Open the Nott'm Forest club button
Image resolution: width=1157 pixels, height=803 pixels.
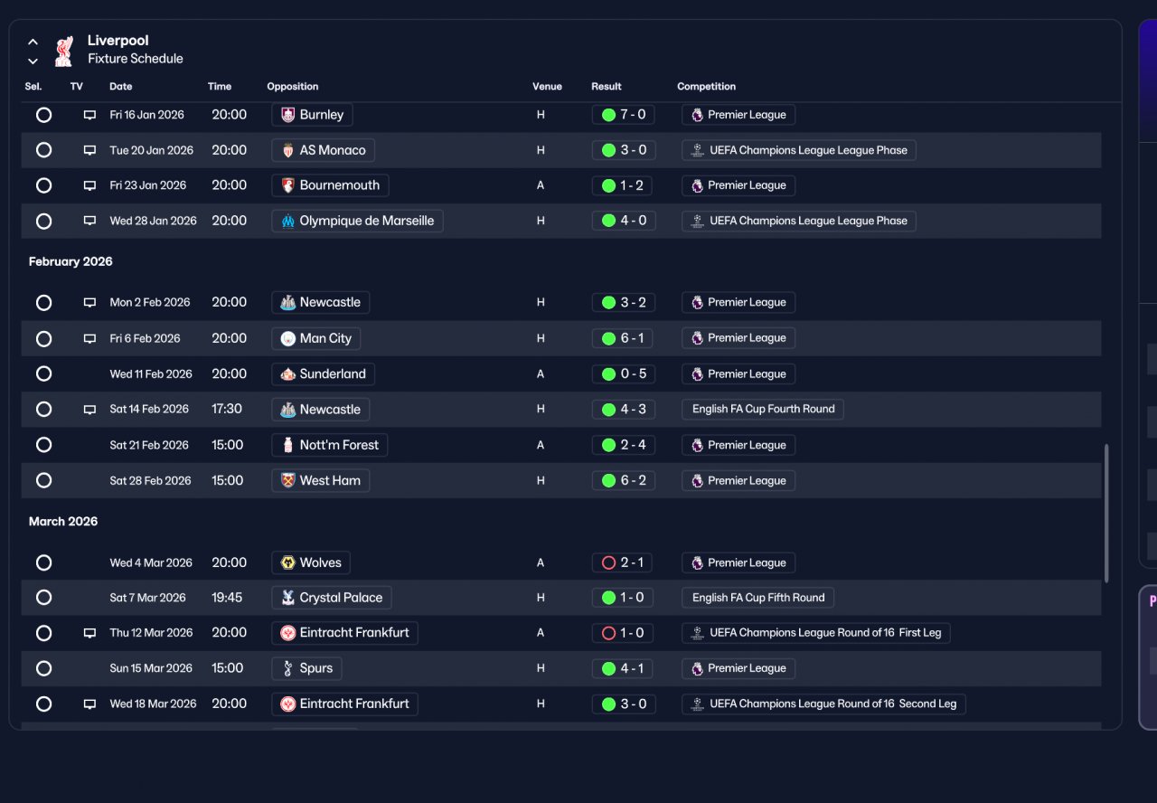330,445
